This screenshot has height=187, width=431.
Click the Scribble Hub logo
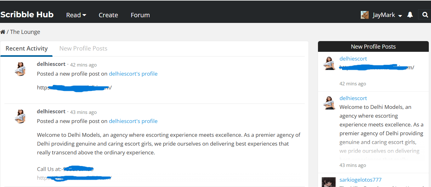[27, 15]
